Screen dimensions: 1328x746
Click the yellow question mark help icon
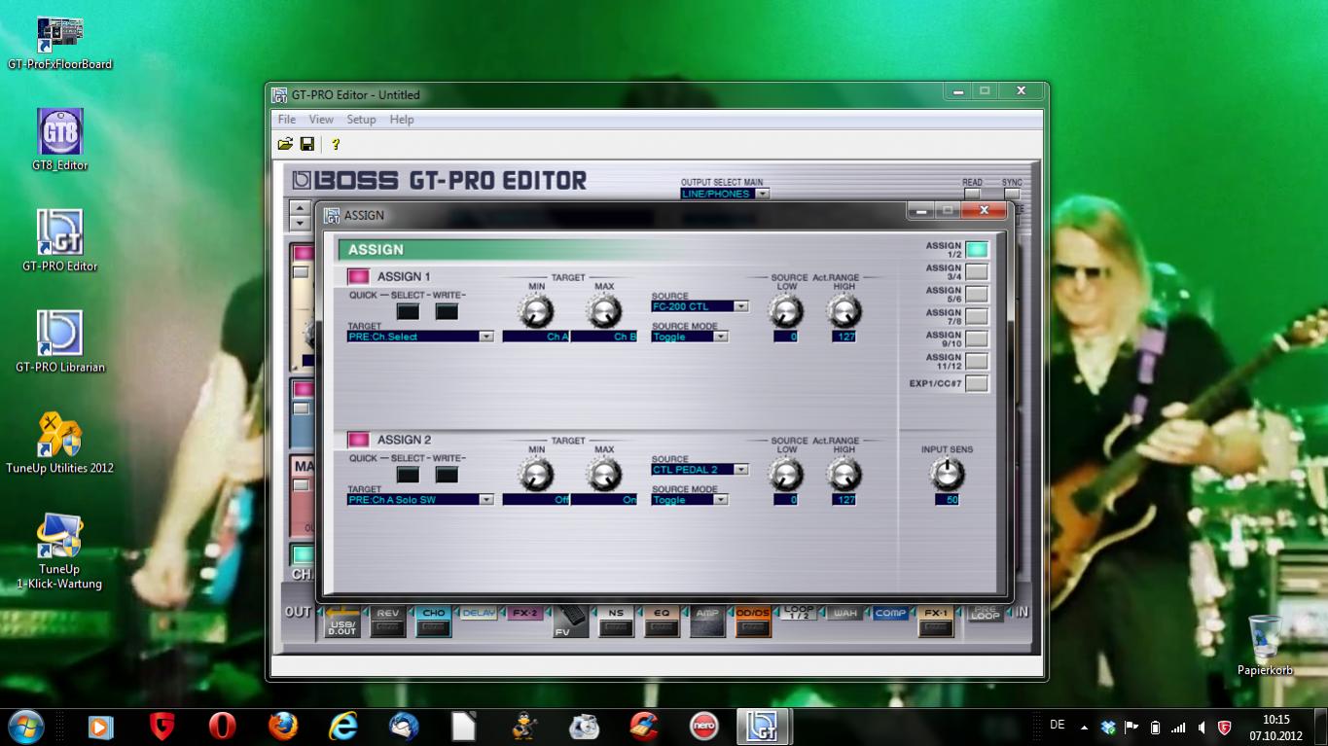(336, 144)
